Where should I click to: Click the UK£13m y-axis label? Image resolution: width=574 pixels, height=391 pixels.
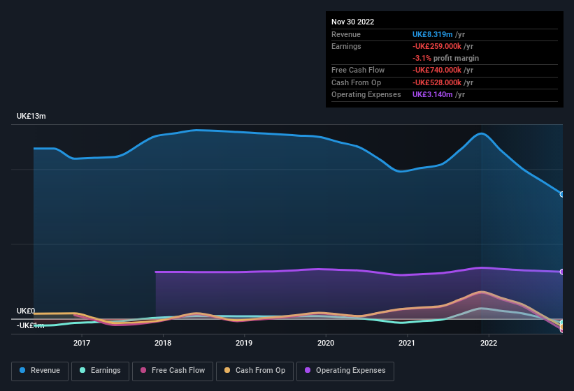click(x=31, y=116)
